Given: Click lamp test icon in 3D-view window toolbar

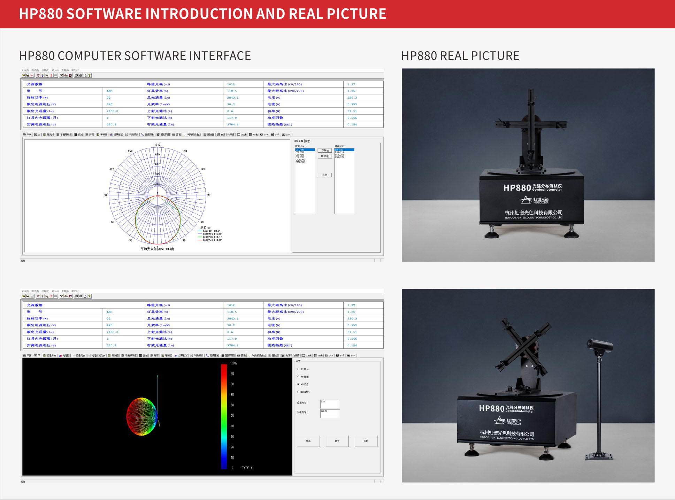Looking at the screenshot, I should click(x=38, y=296).
